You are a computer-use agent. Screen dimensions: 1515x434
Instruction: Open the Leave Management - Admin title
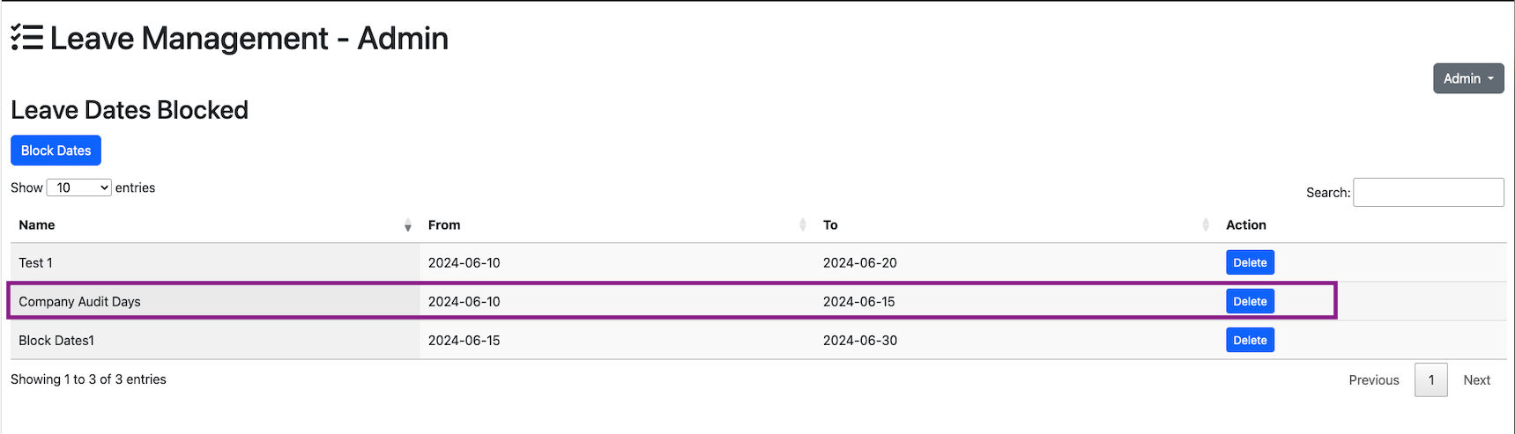click(x=249, y=39)
